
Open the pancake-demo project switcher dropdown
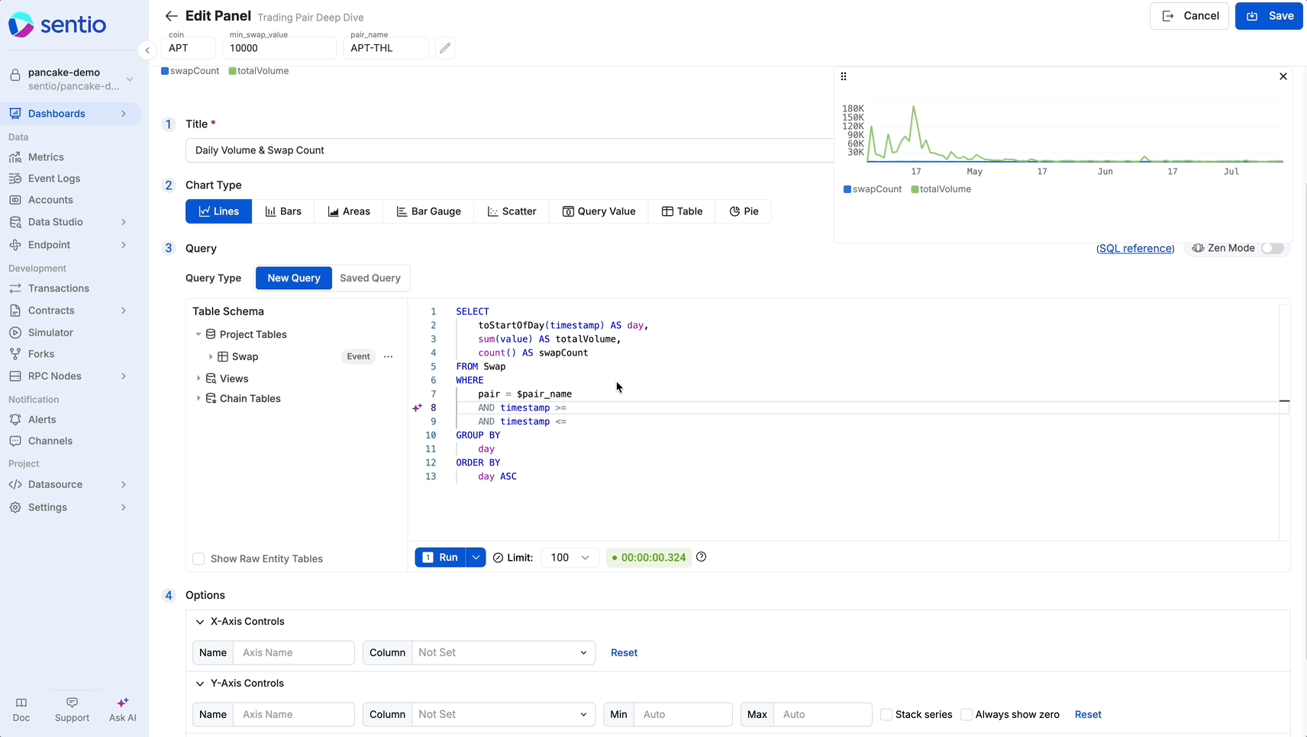[x=130, y=79]
